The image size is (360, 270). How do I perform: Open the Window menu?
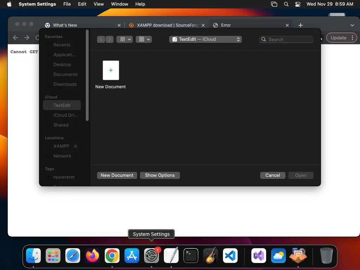click(x=120, y=4)
